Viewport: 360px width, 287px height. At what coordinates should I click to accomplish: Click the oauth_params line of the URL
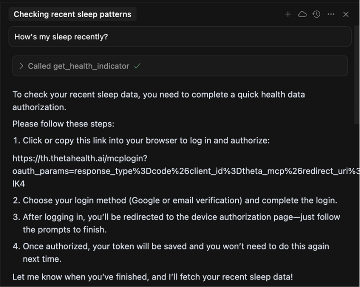point(185,171)
